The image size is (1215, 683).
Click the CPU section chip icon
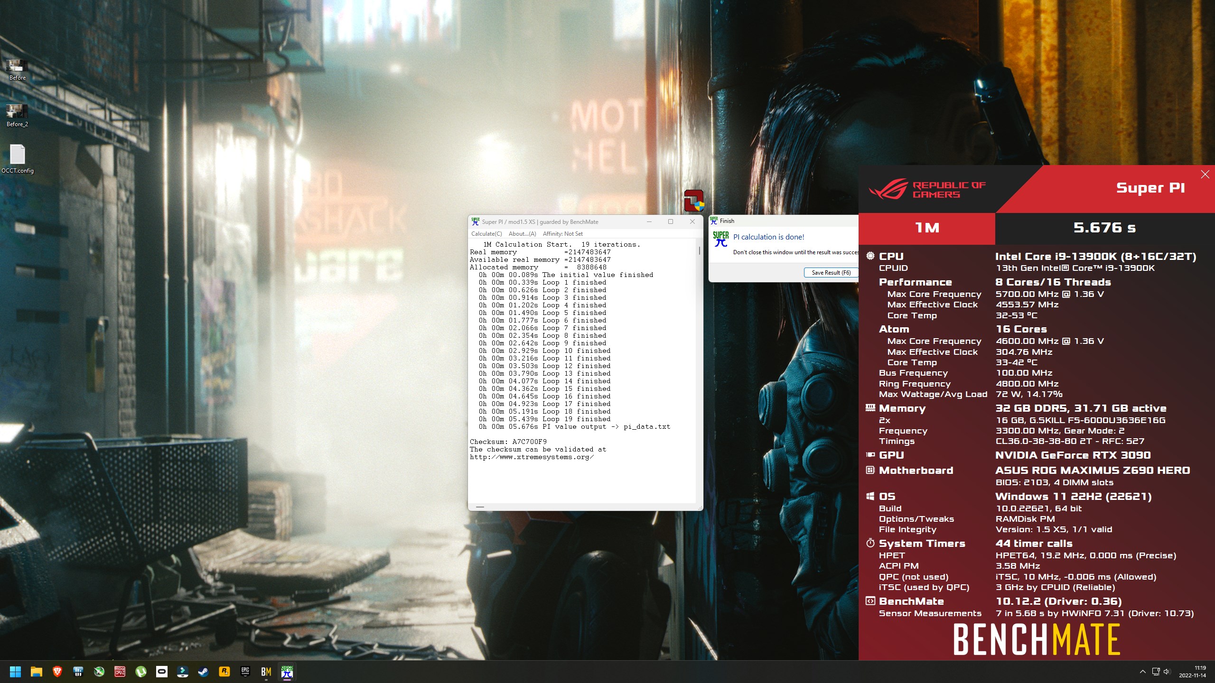point(870,256)
